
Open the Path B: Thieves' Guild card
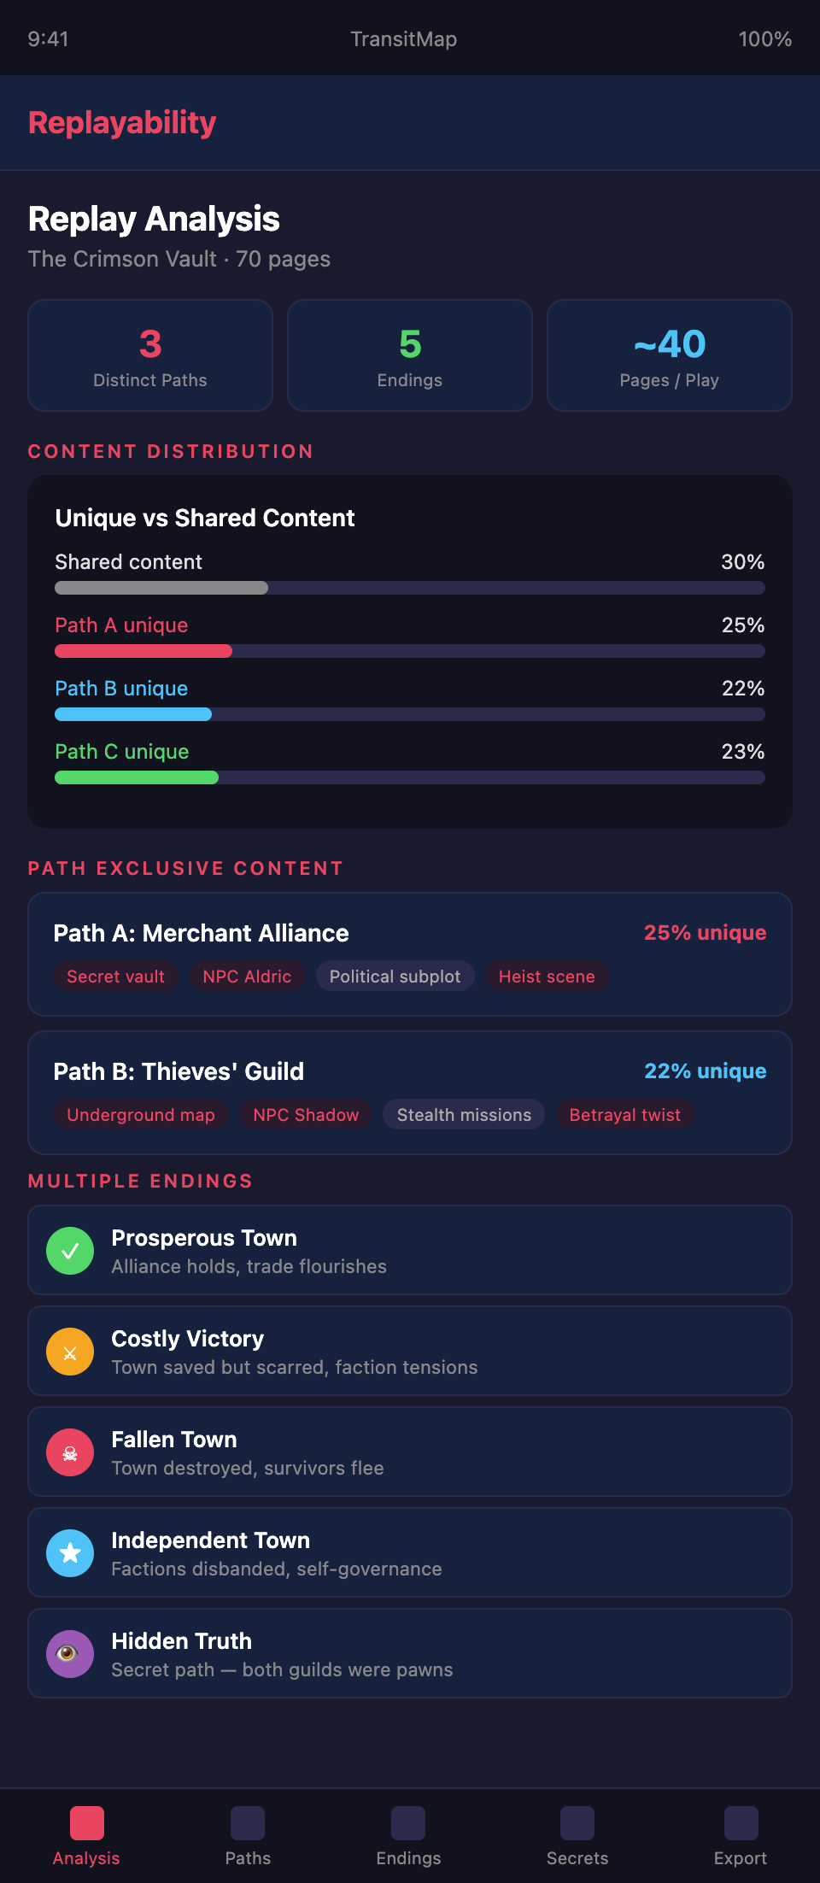(x=410, y=1071)
